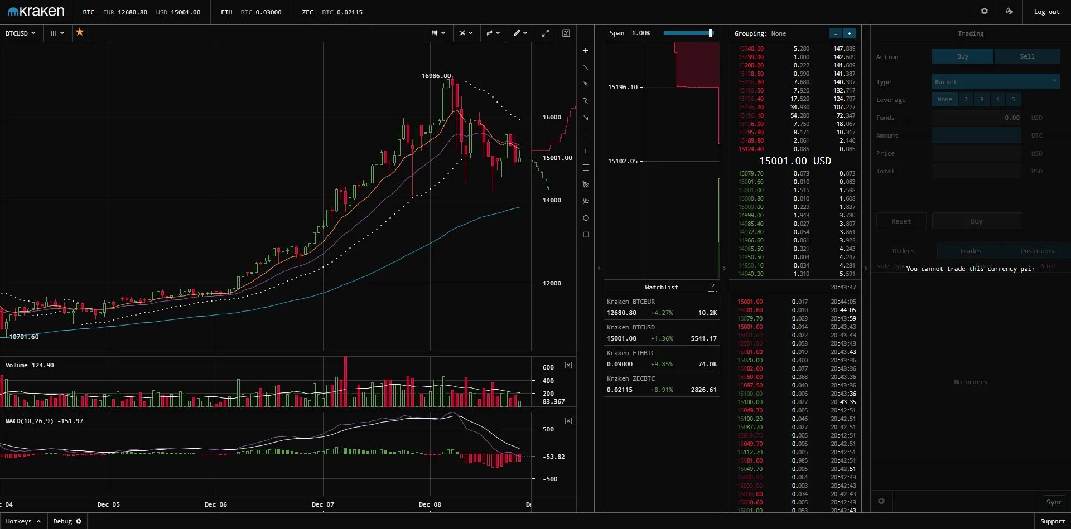Set leverage to 2
Screen dimensions: 1071x529
click(966, 99)
